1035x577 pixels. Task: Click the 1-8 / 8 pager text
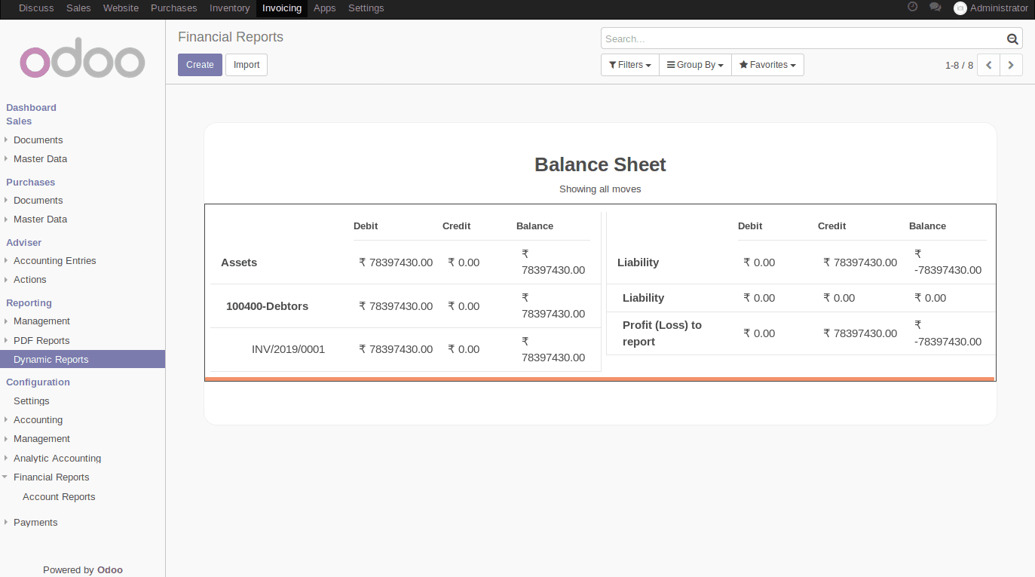pyautogui.click(x=959, y=66)
